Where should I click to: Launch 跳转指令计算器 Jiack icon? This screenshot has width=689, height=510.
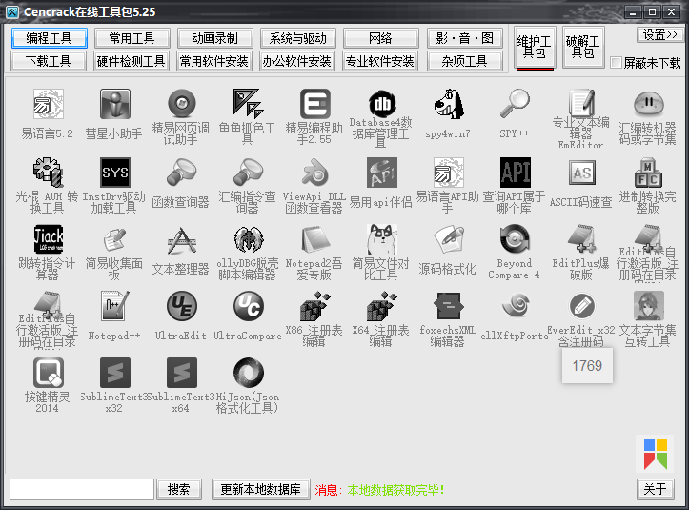click(49, 239)
